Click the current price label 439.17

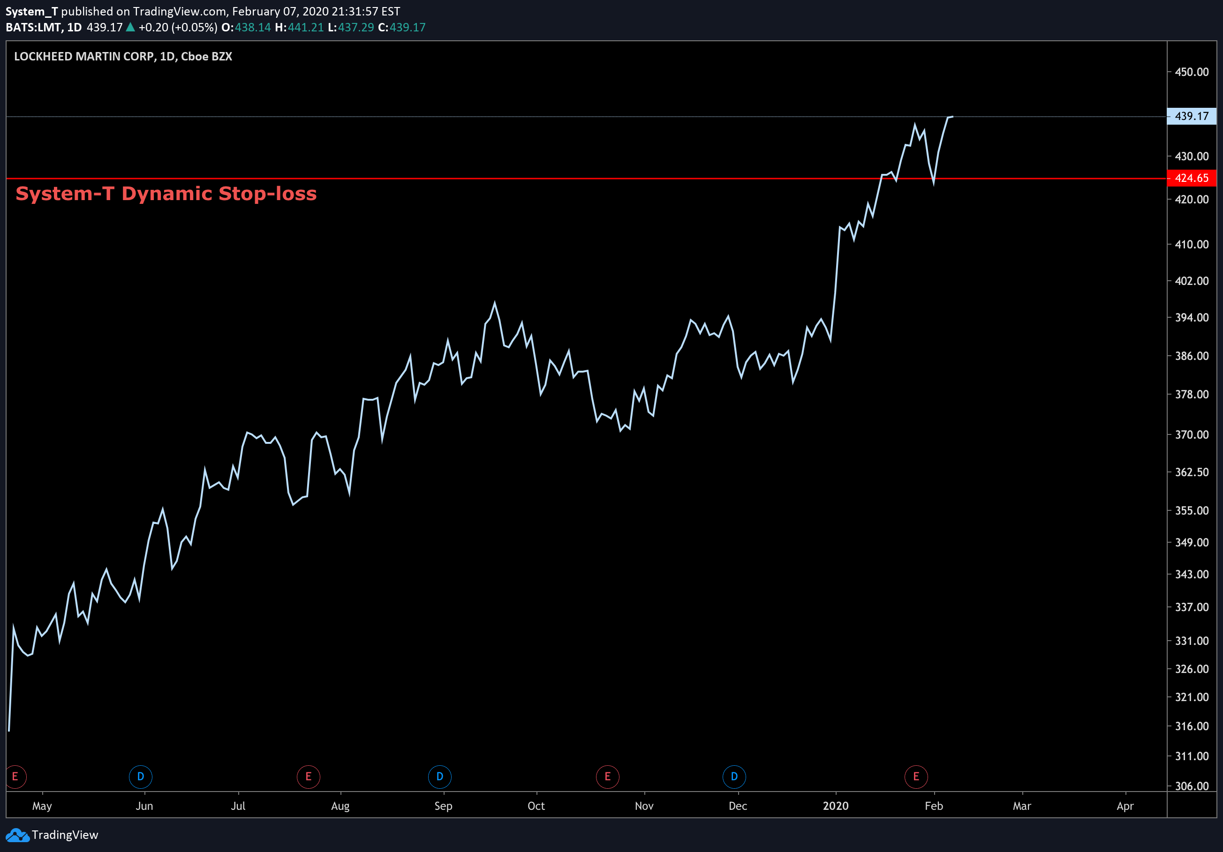[1192, 116]
